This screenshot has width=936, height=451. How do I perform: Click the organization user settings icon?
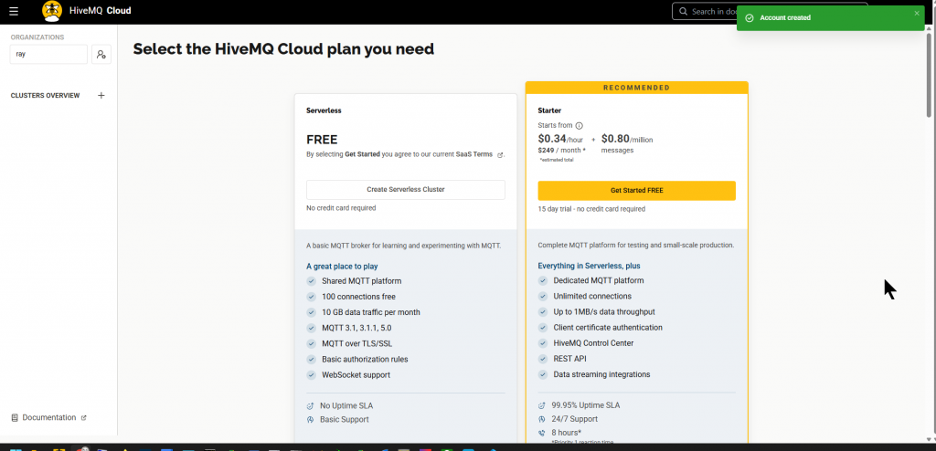pyautogui.click(x=101, y=55)
